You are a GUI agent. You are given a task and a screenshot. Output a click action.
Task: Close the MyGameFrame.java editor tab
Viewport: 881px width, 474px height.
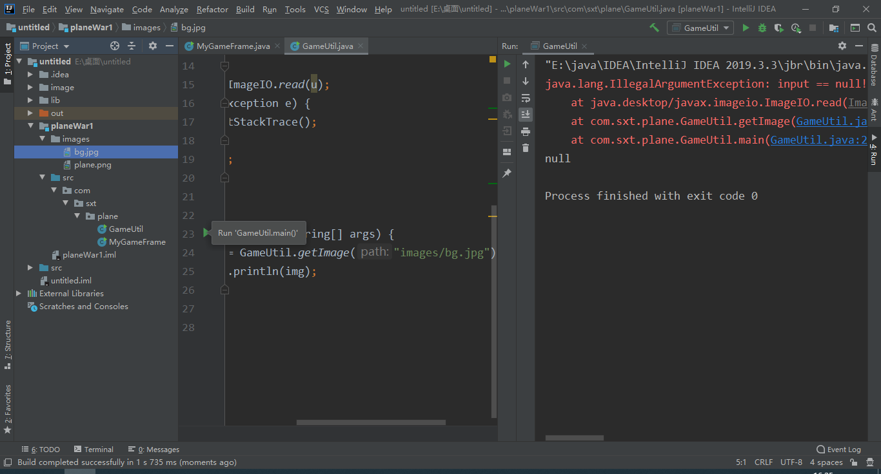click(x=277, y=46)
